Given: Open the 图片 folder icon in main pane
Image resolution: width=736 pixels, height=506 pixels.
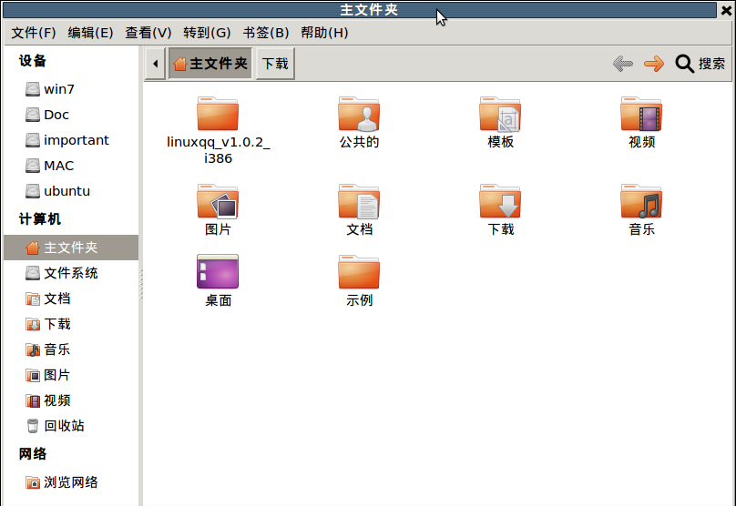Looking at the screenshot, I should (218, 201).
